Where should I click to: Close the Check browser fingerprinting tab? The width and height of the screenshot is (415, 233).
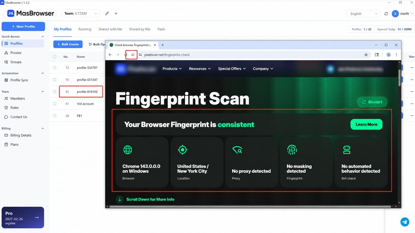[x=155, y=45]
